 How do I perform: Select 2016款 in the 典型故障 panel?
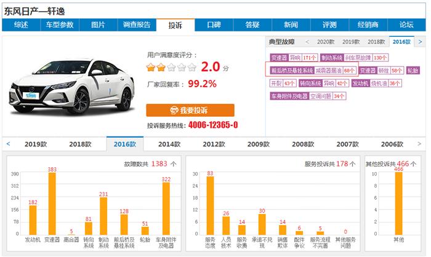[401, 42]
